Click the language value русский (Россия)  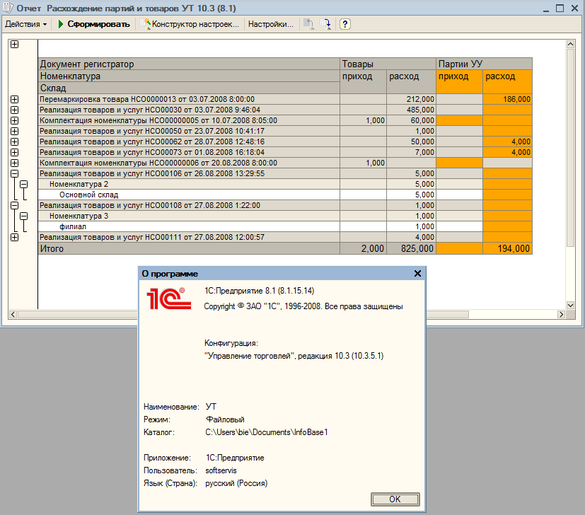click(236, 483)
